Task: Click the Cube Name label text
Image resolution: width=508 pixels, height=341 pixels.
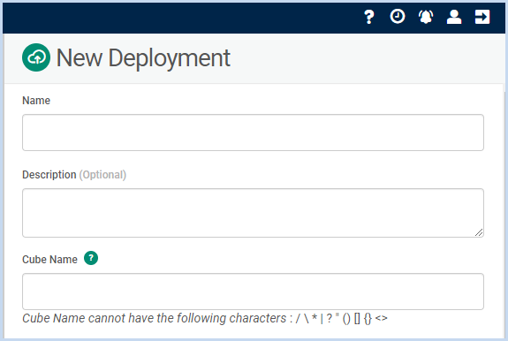Action: tap(49, 260)
